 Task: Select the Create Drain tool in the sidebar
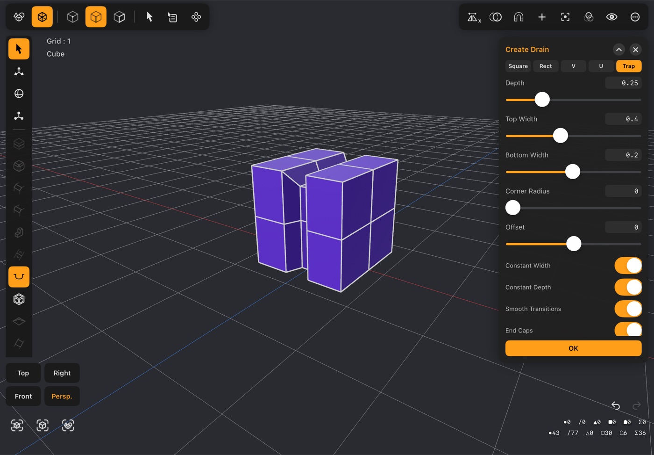(19, 277)
